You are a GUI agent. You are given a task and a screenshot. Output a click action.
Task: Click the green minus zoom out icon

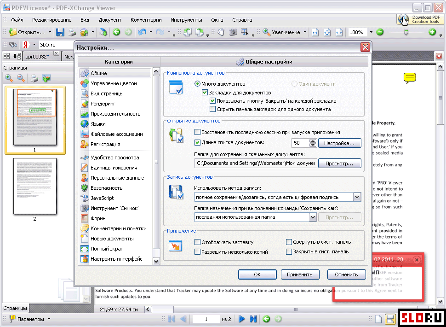(380, 32)
